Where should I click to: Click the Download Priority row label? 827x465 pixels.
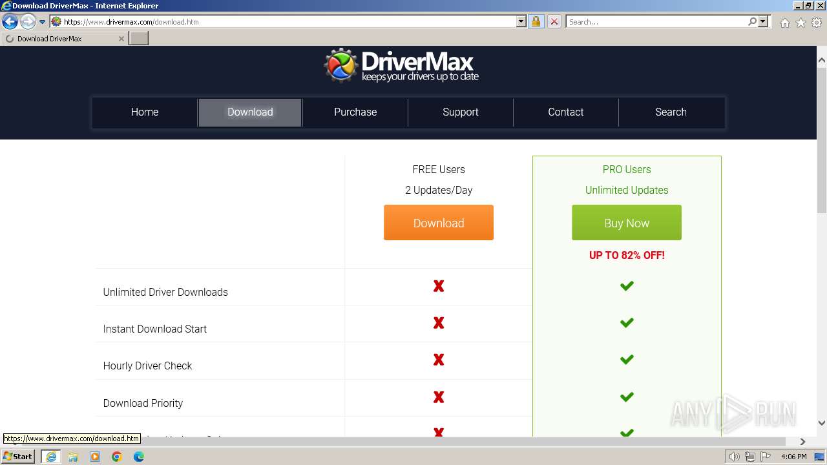click(143, 403)
